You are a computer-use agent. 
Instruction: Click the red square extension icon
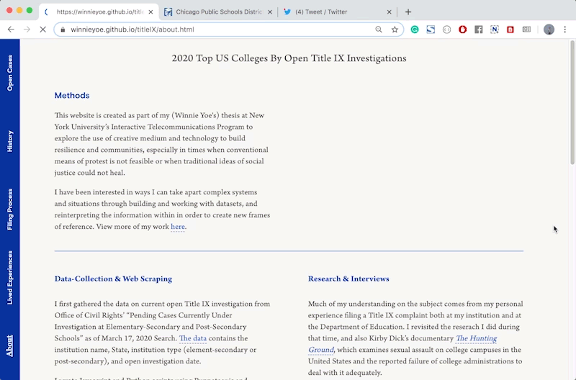pos(510,30)
